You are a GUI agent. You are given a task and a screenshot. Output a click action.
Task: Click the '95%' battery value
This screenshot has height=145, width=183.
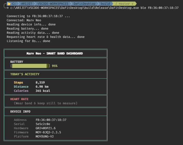[x=55, y=66]
